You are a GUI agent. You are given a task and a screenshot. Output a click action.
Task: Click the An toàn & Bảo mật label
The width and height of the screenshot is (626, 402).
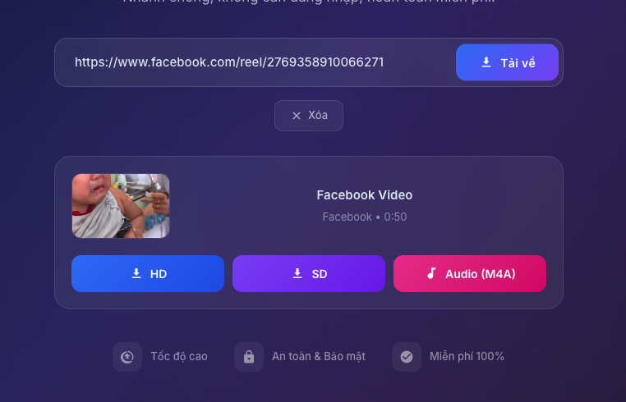pos(319,356)
